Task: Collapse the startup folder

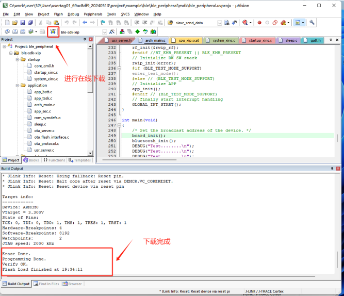Action: [18, 59]
